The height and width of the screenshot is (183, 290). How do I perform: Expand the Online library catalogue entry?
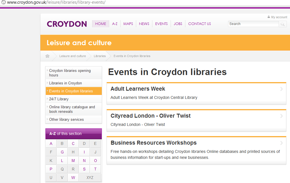click(72, 109)
